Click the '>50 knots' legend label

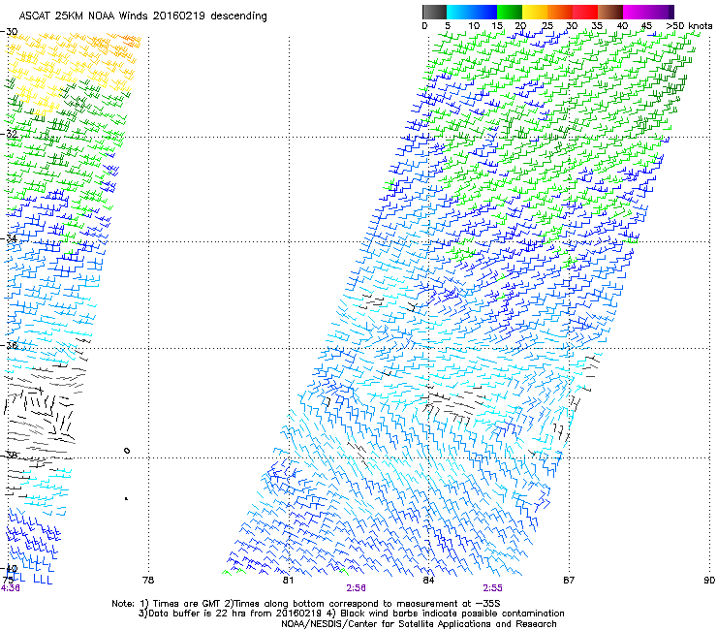[x=689, y=25]
